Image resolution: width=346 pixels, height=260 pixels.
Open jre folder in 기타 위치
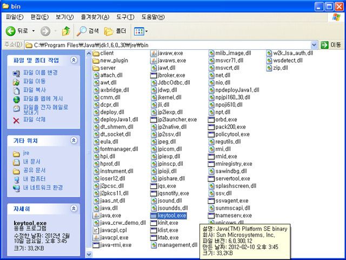(26, 153)
